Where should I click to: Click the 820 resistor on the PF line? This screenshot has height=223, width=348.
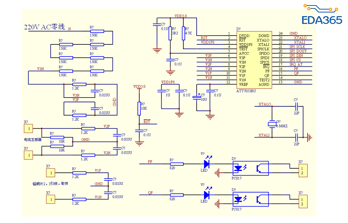[177, 164]
